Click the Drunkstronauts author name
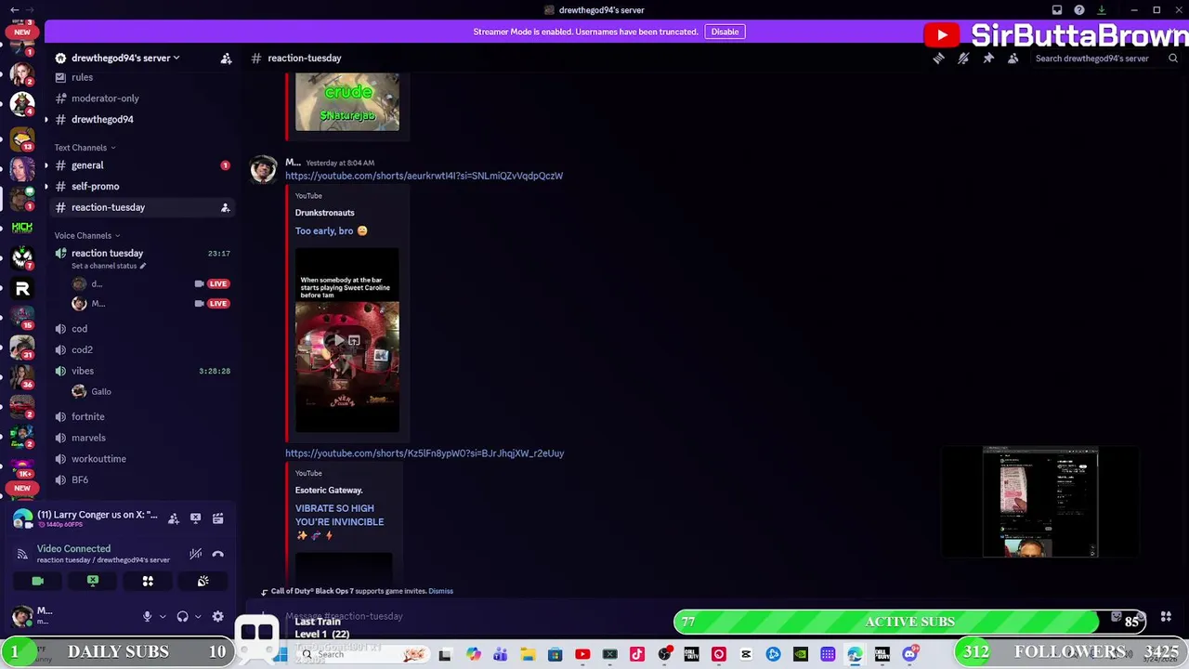This screenshot has height=669, width=1189. [324, 213]
